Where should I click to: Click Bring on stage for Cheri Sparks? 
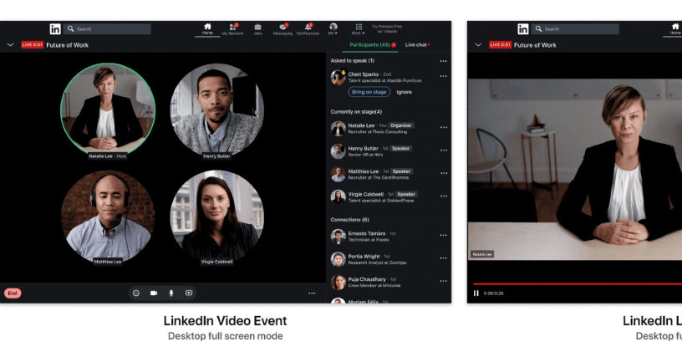pos(369,92)
